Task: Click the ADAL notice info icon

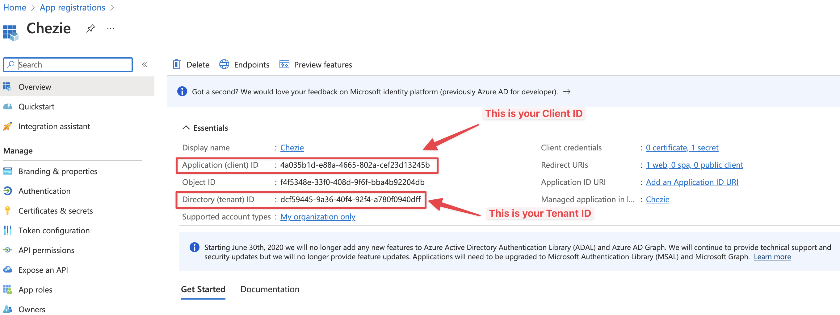Action: [x=194, y=247]
